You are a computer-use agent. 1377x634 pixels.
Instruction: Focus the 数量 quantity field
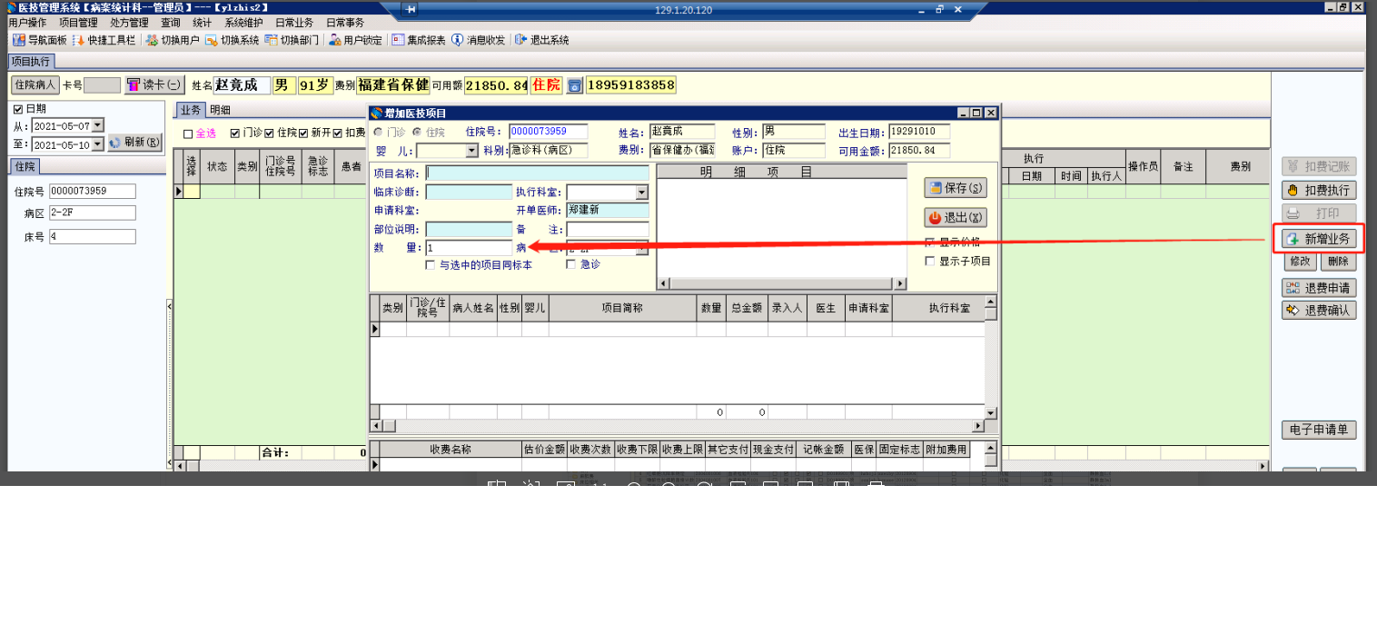(469, 247)
